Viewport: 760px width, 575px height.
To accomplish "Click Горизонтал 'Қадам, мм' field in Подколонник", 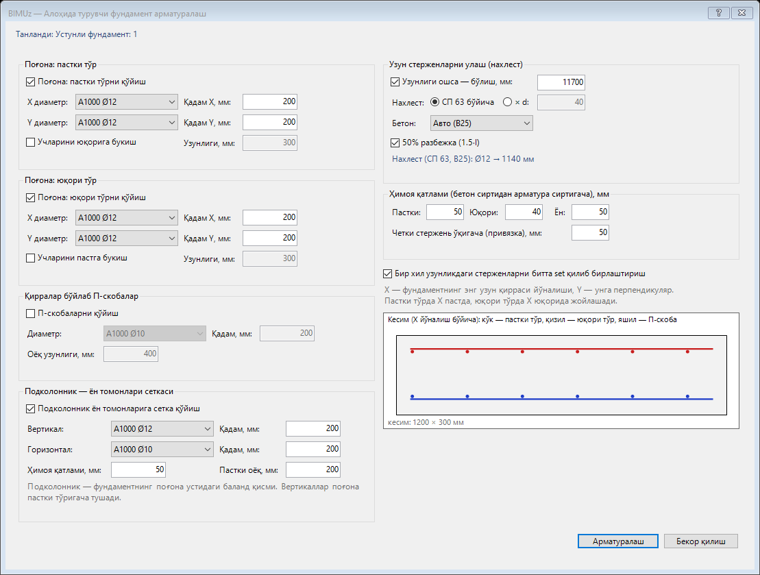I will pos(313,449).
